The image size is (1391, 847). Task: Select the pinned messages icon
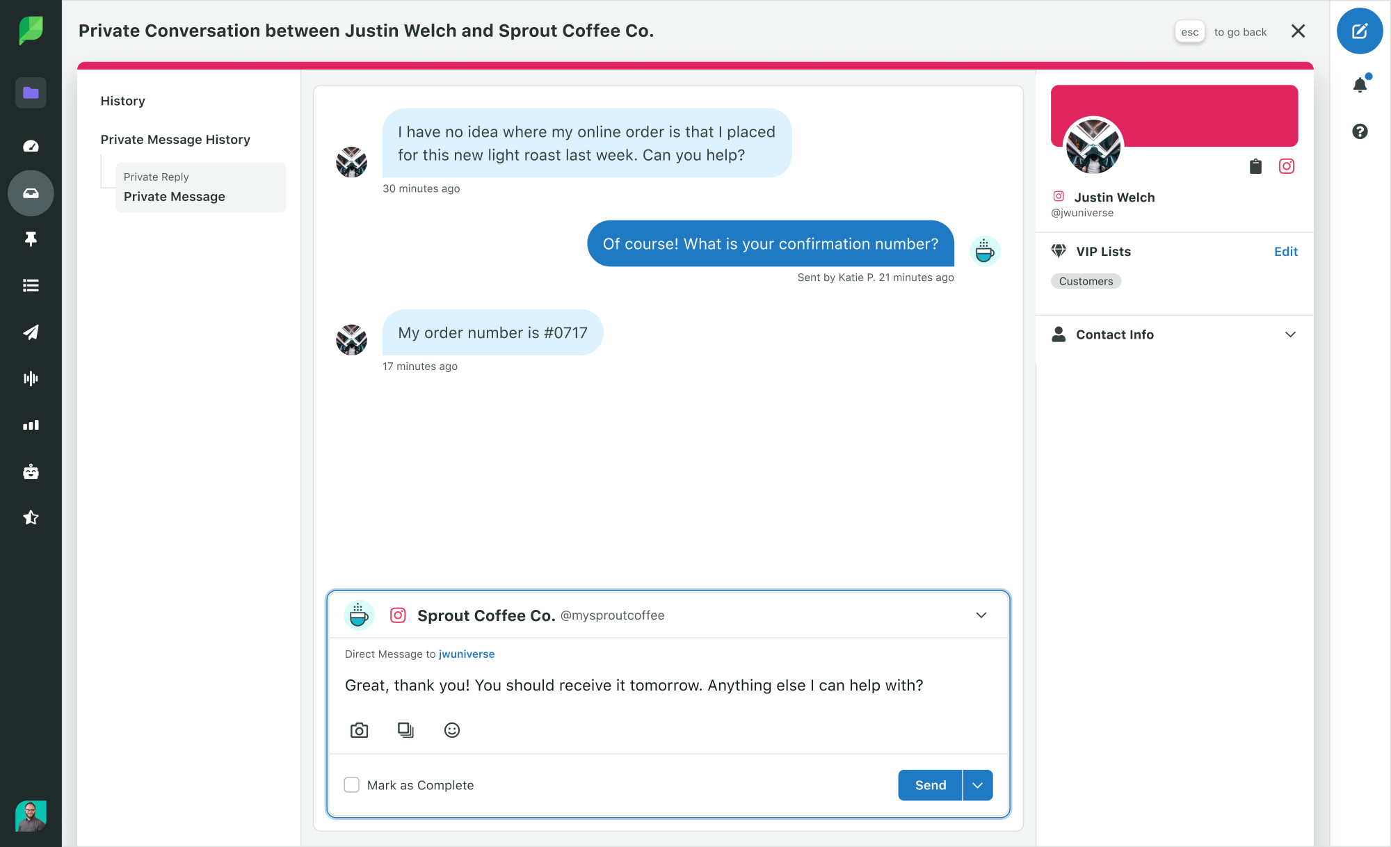31,239
